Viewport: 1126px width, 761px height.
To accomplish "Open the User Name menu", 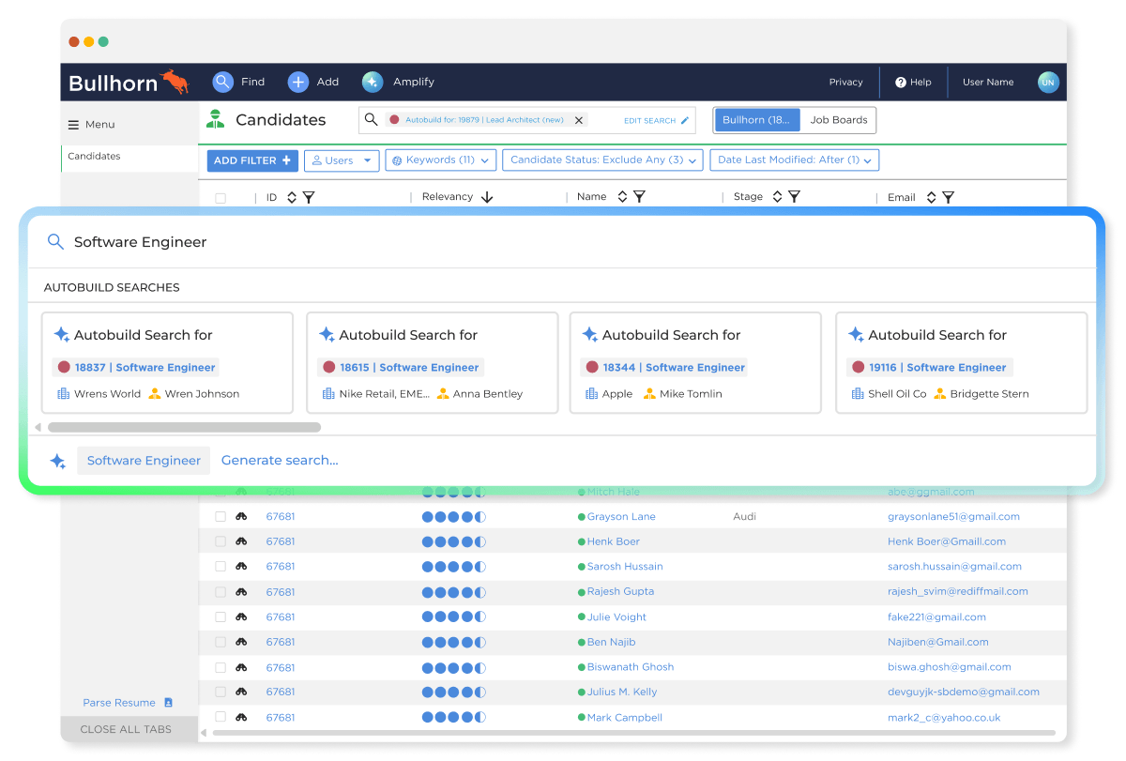I will click(988, 83).
